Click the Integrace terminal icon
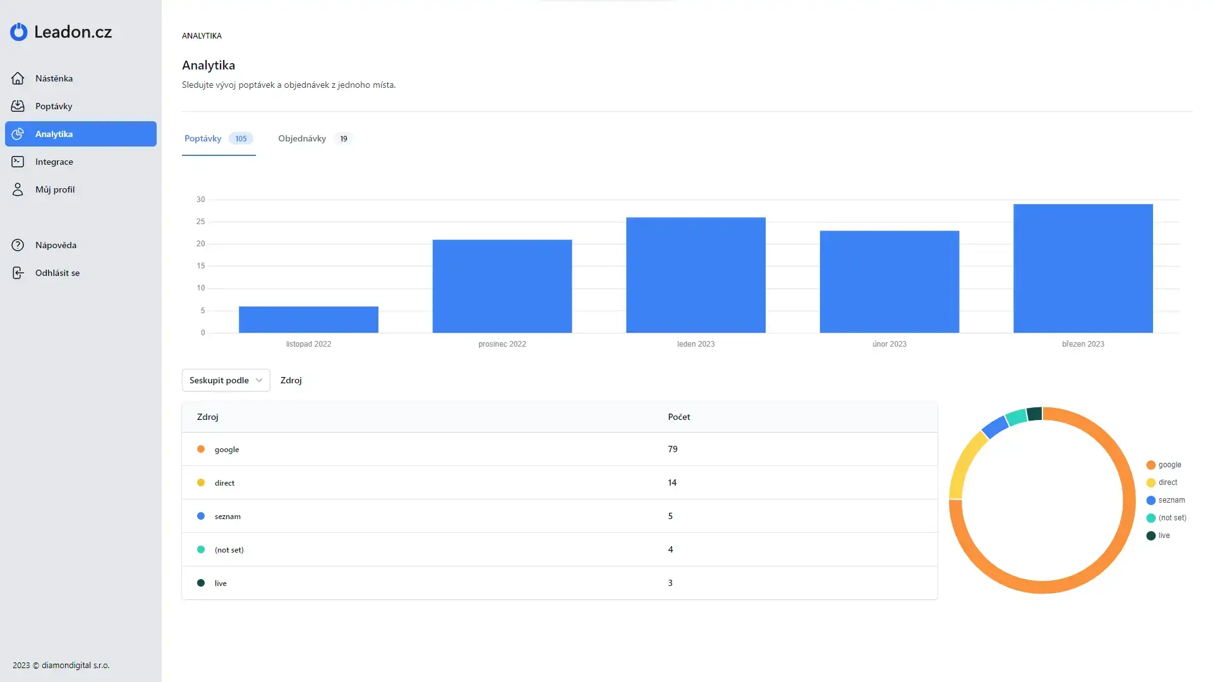Screen dimensions: 1213x682 pos(18,162)
